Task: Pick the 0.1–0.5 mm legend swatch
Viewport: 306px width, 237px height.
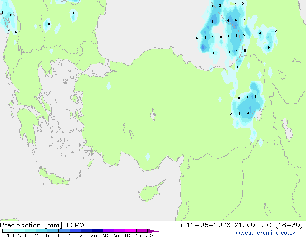Action: tap(8, 231)
